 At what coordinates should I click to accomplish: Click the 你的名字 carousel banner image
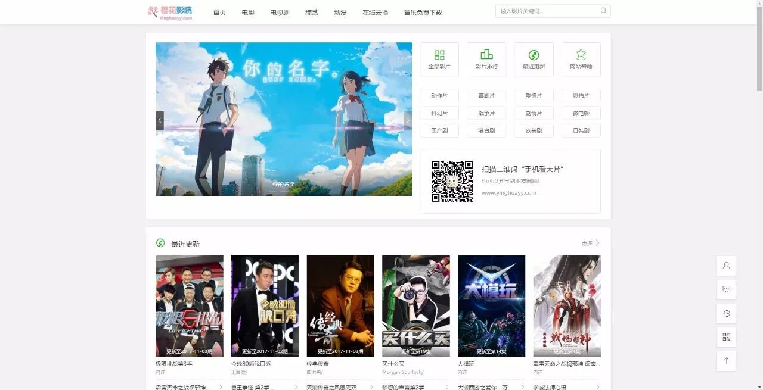284,119
